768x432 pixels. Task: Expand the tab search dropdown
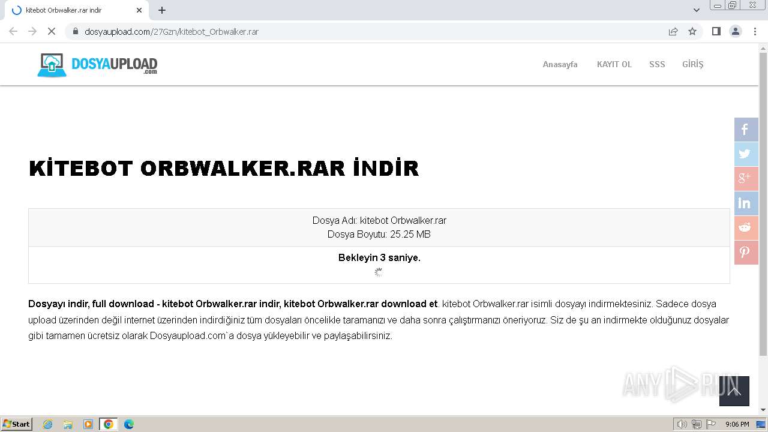[697, 10]
